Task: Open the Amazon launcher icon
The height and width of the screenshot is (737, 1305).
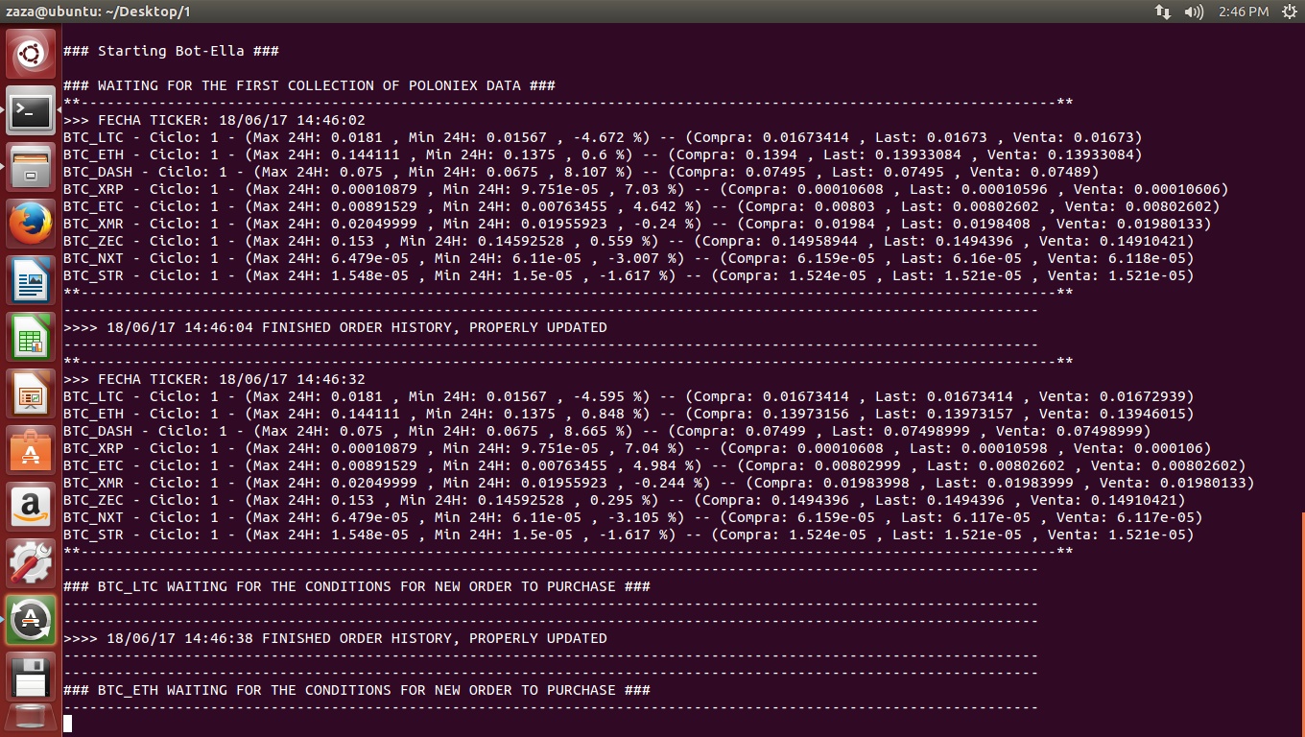Action: 32,508
